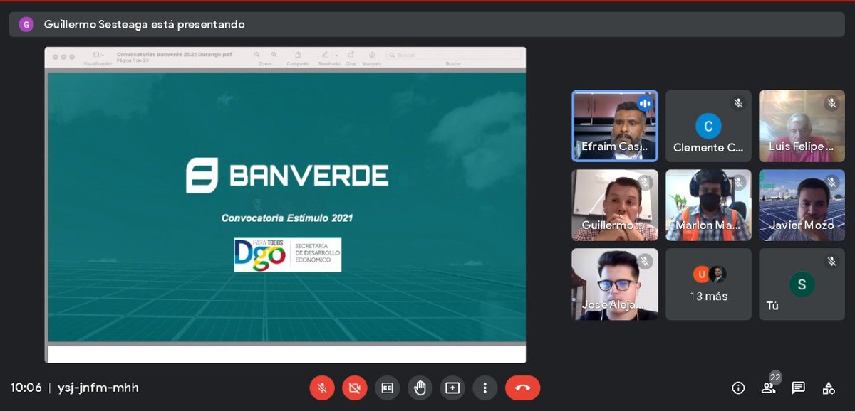Image resolution: width=855 pixels, height=411 pixels.
Task: Open the activities panel
Action: pyautogui.click(x=829, y=388)
